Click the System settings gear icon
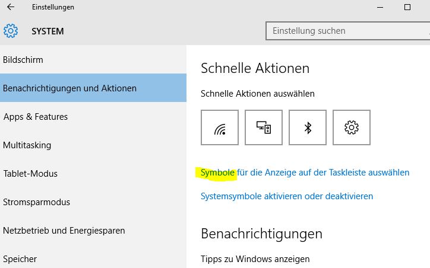Image resolution: width=430 pixels, height=268 pixels. (11, 31)
